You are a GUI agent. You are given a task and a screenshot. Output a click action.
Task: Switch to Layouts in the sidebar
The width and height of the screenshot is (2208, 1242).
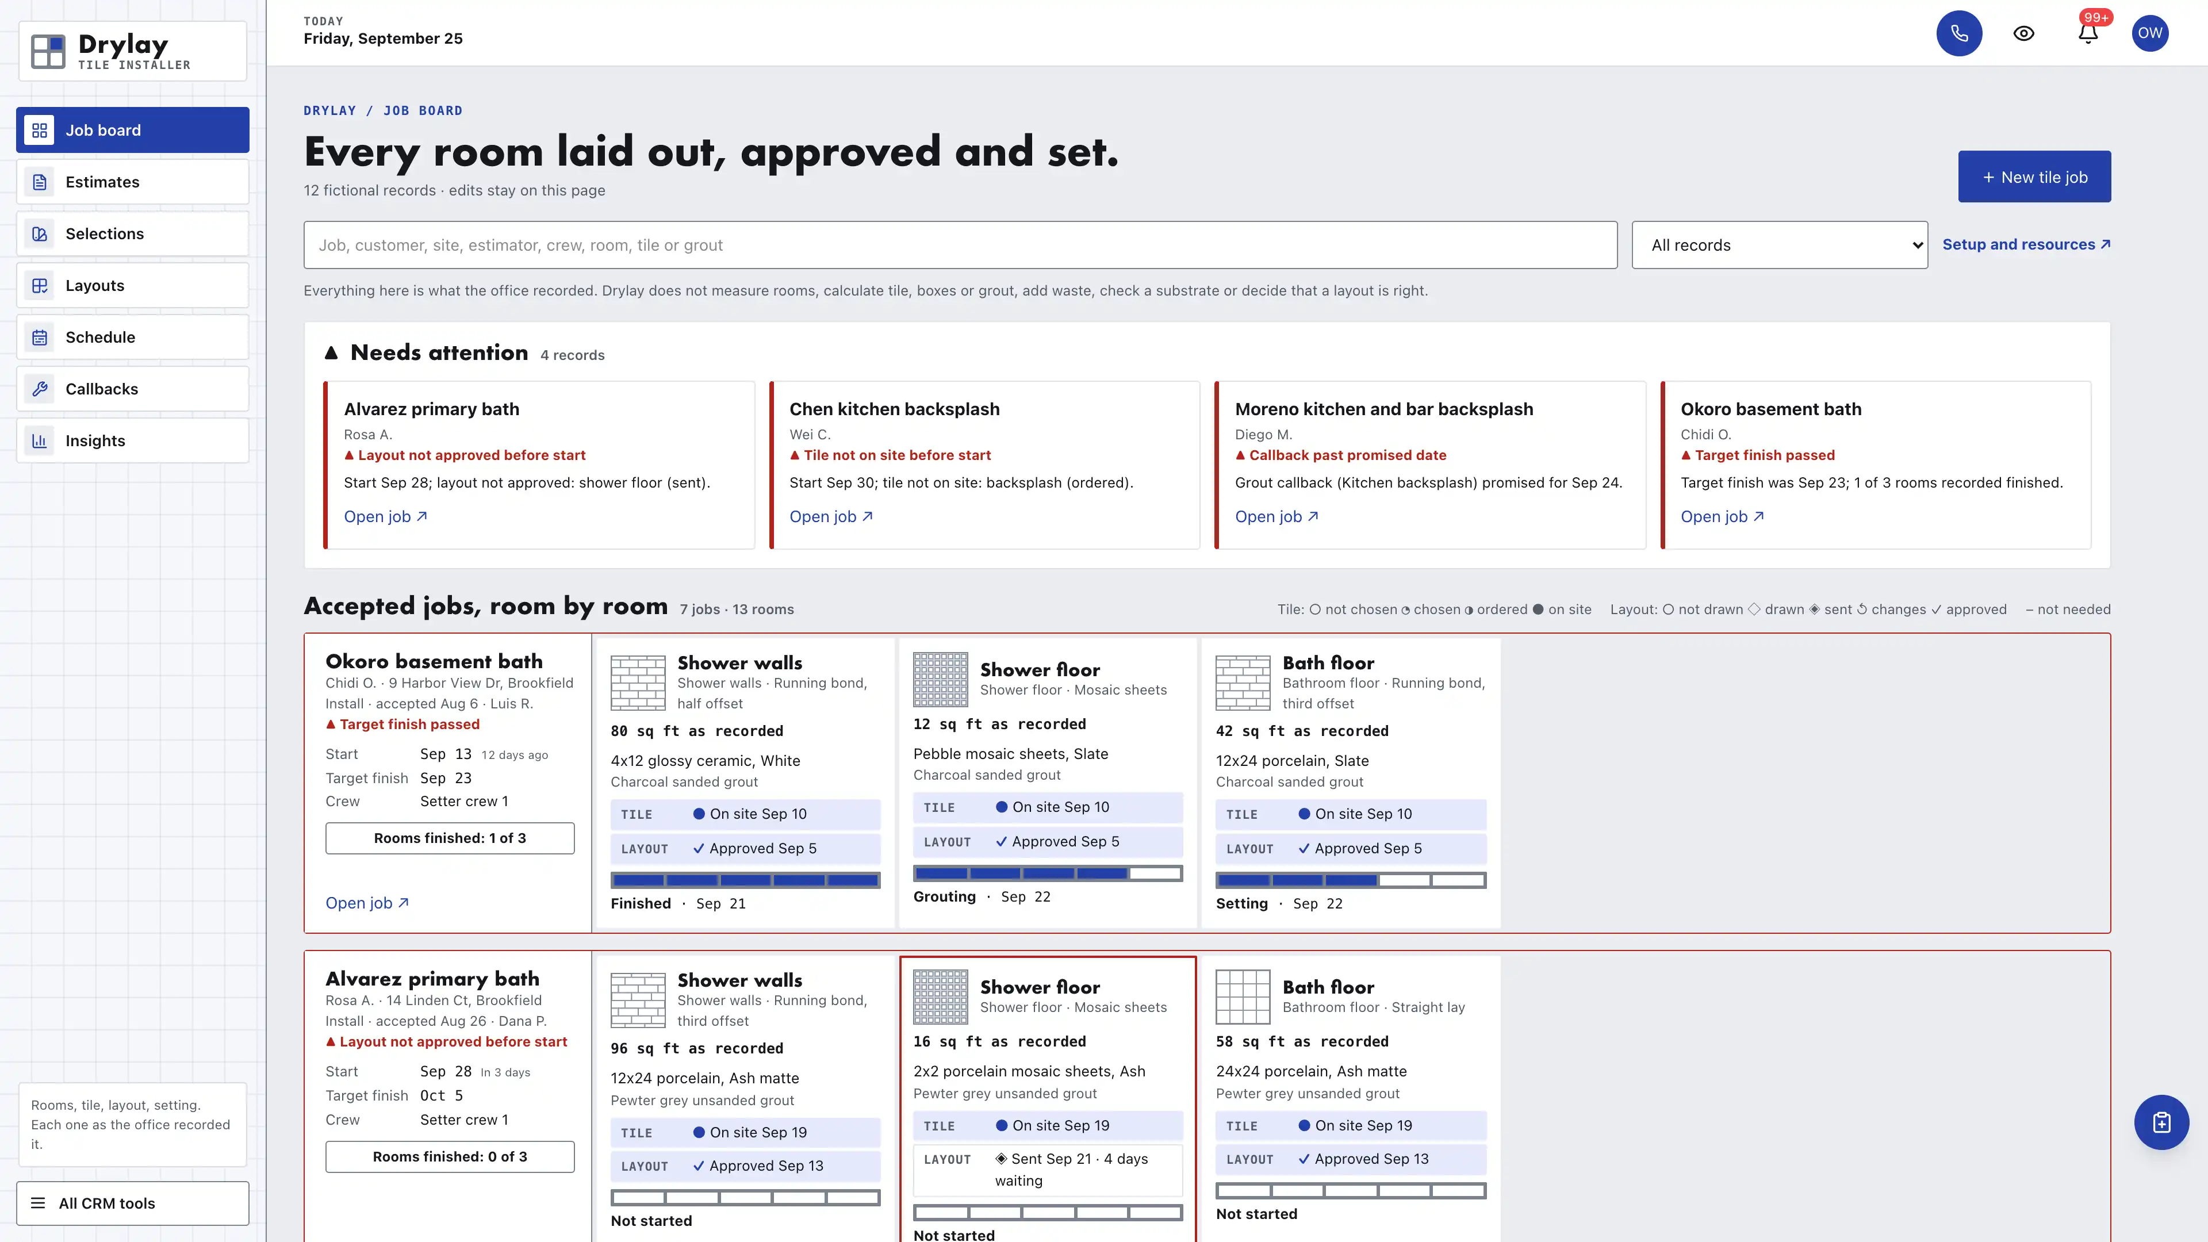133,285
